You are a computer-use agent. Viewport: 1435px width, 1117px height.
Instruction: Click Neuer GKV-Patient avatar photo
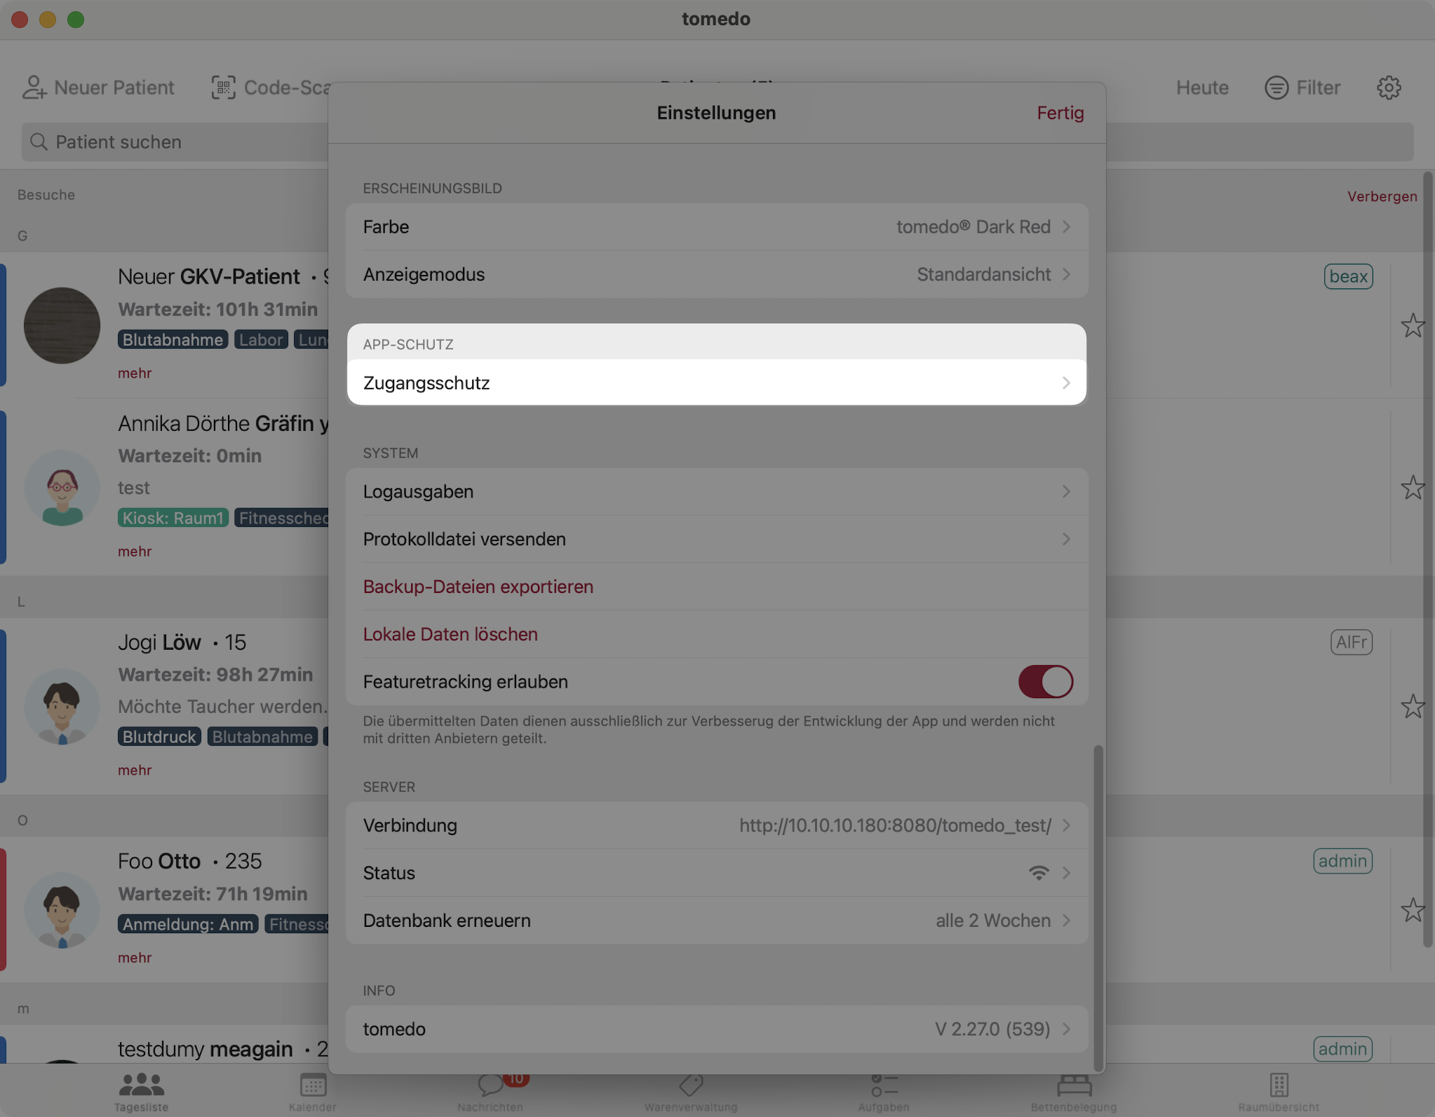click(x=62, y=326)
